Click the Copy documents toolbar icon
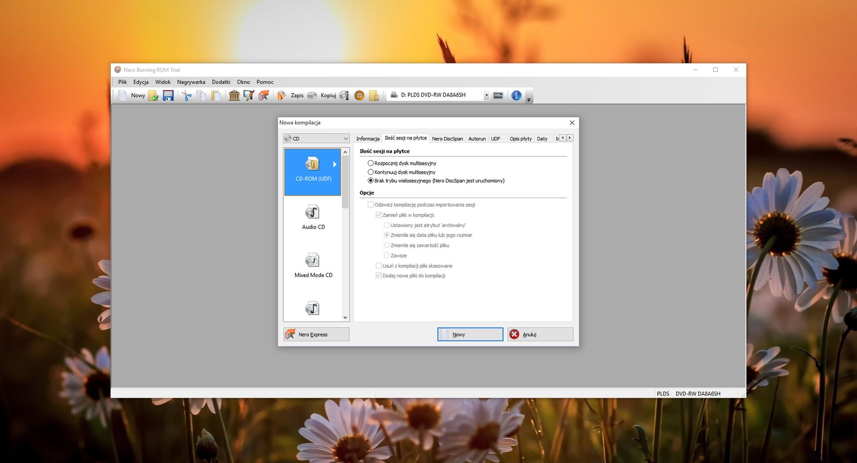Image resolution: width=857 pixels, height=463 pixels. [x=201, y=95]
